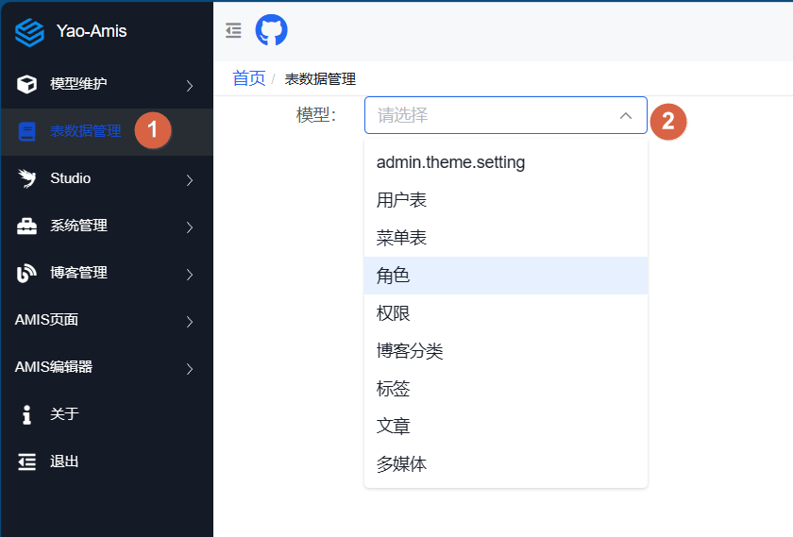Click the cube icon for 模型维护
Image resolution: width=793 pixels, height=537 pixels.
coord(27,84)
